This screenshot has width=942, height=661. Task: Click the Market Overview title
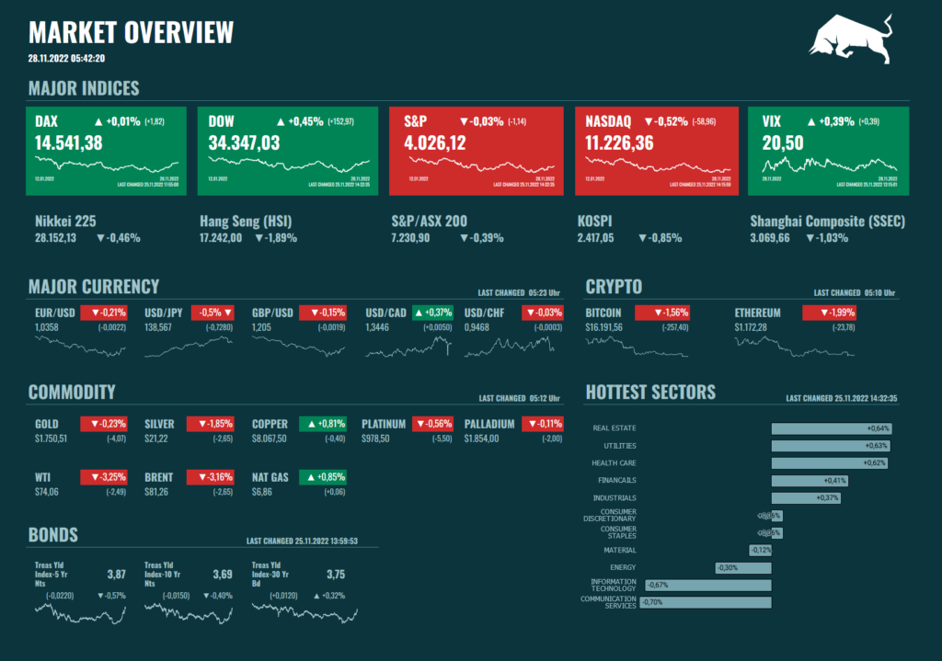pyautogui.click(x=131, y=32)
